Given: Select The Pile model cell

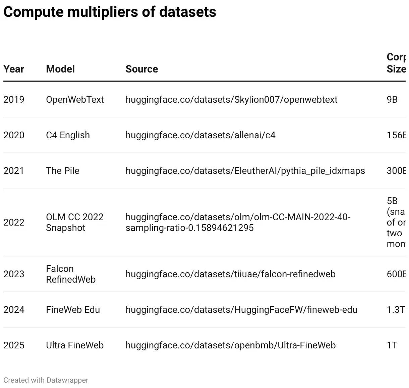Looking at the screenshot, I should [63, 171].
